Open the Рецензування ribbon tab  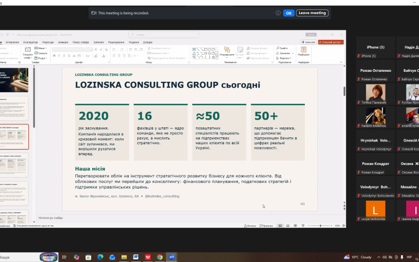click(x=116, y=42)
